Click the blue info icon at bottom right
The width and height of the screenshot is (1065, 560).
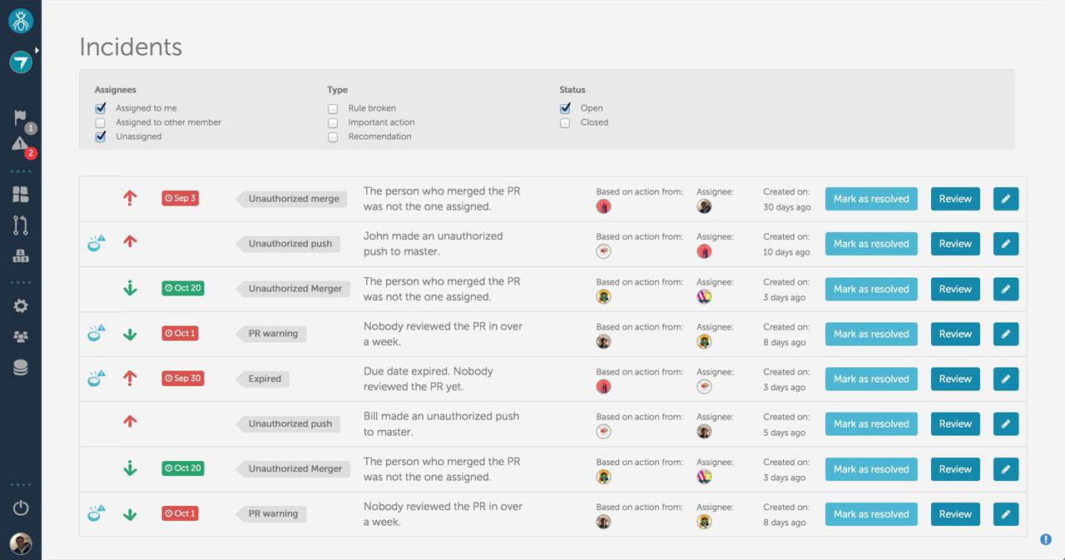tap(1046, 539)
